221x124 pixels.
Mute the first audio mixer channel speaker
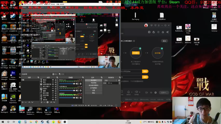(x=77, y=84)
